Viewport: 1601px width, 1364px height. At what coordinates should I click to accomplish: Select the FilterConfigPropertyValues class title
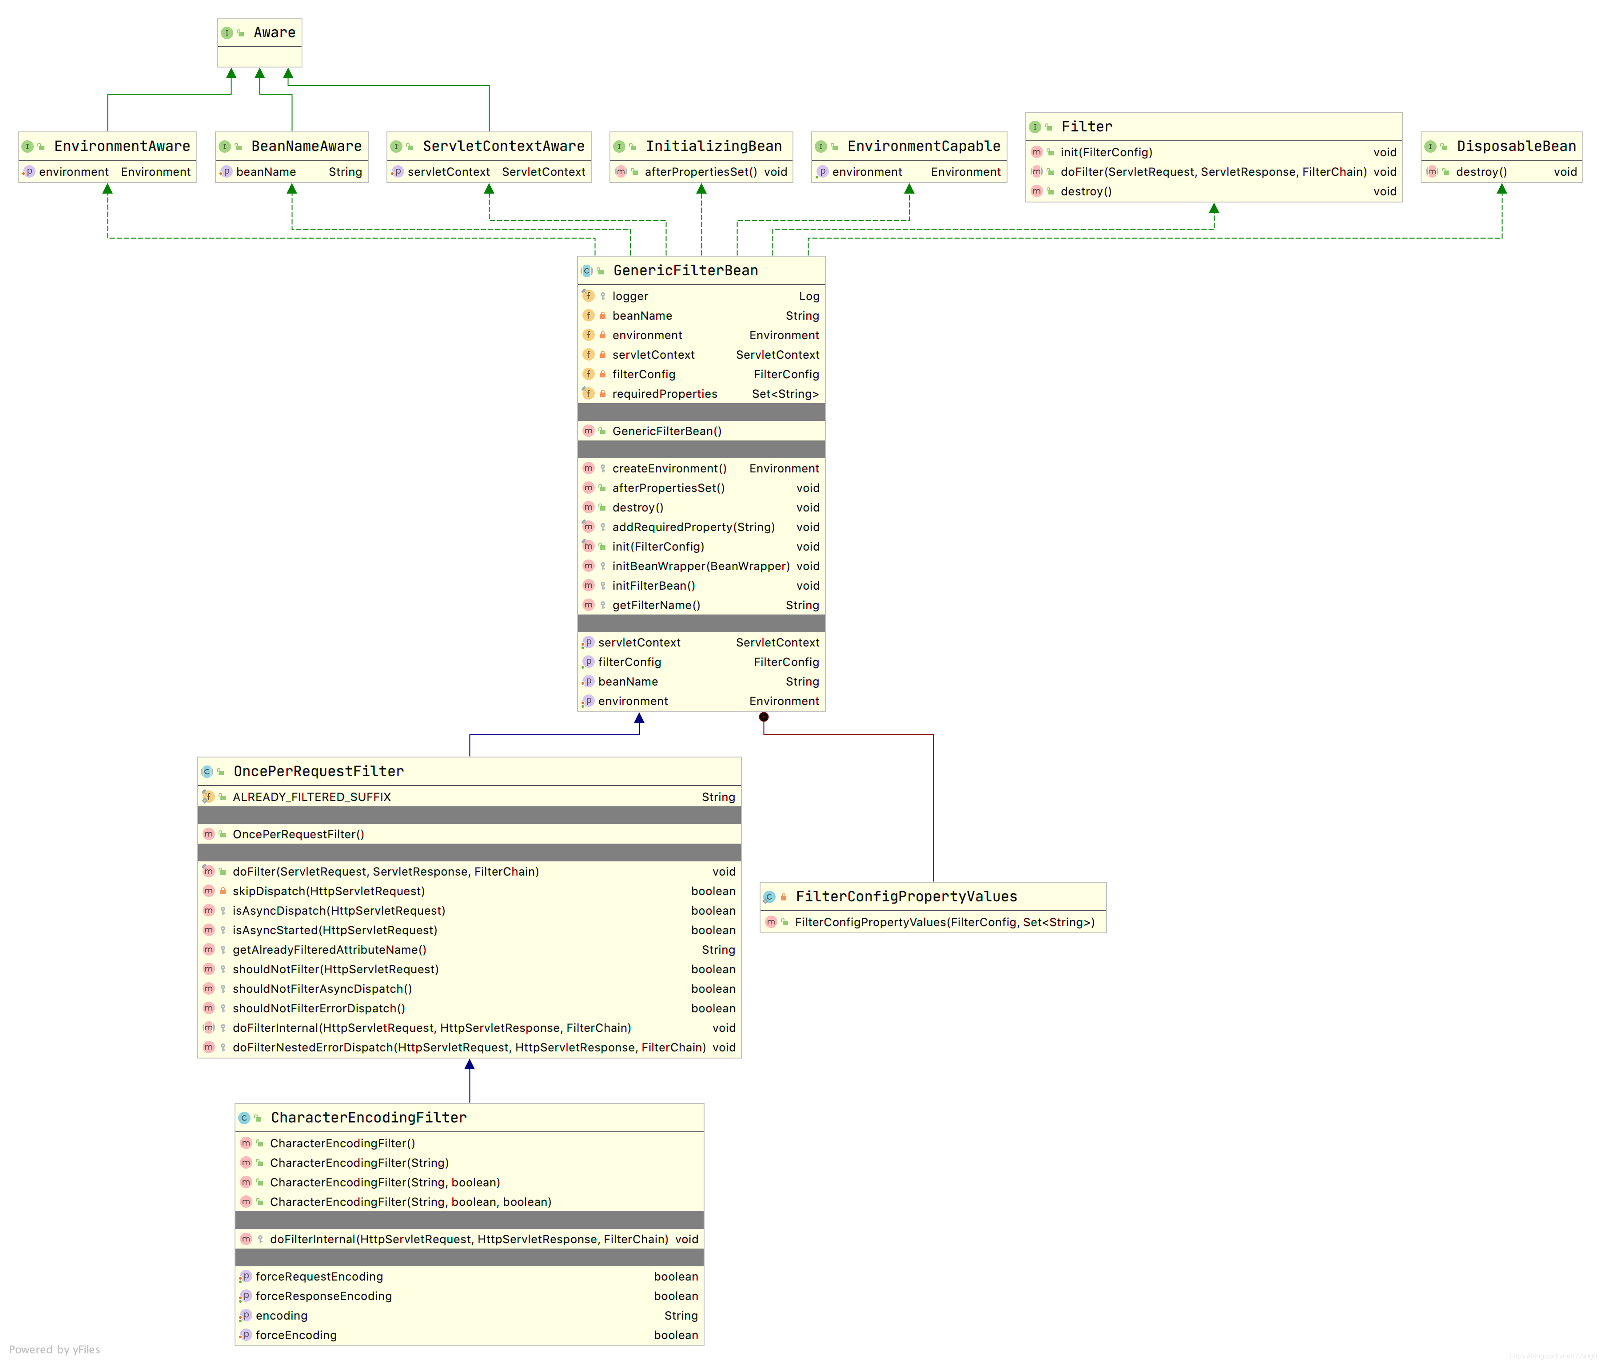(907, 897)
